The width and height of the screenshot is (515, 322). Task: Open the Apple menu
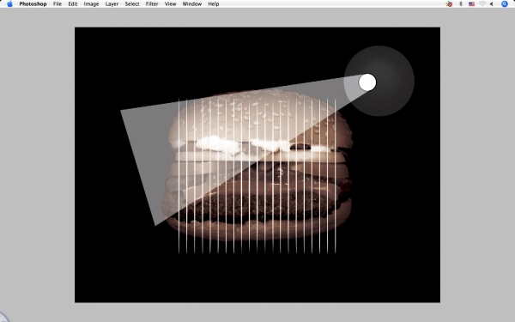[9, 4]
